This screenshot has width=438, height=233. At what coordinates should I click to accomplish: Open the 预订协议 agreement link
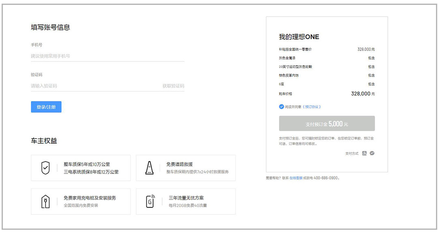click(x=311, y=107)
